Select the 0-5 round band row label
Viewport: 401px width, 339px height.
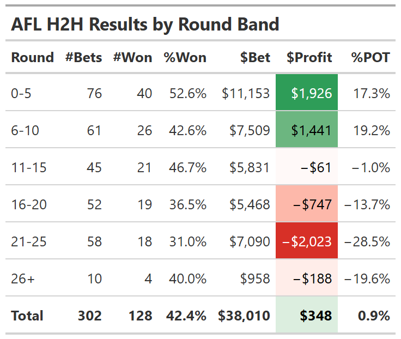click(21, 93)
